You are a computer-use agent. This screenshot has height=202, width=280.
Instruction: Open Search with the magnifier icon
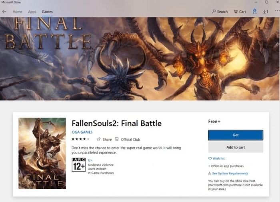[x=214, y=12]
